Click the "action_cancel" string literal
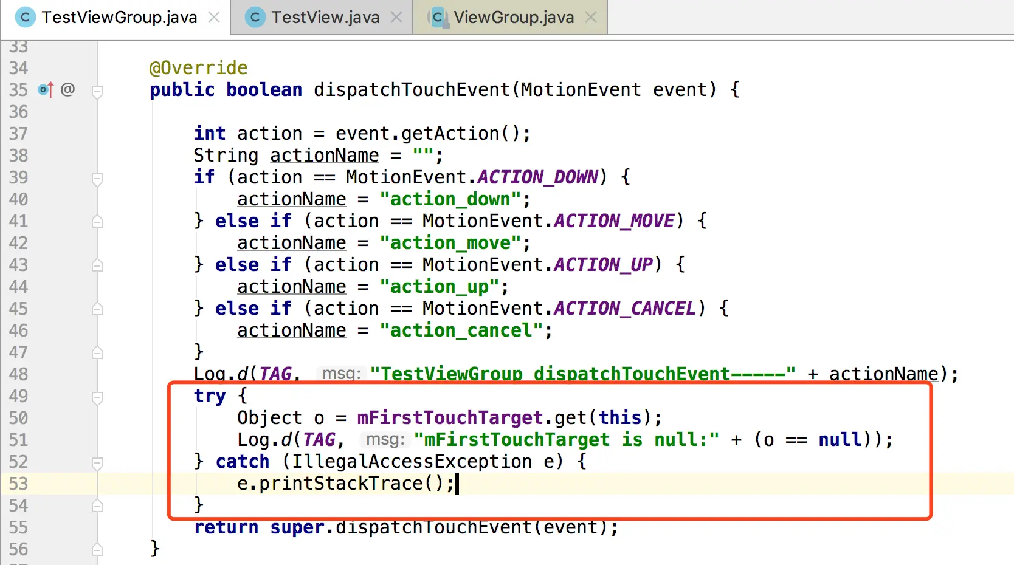 click(x=461, y=330)
